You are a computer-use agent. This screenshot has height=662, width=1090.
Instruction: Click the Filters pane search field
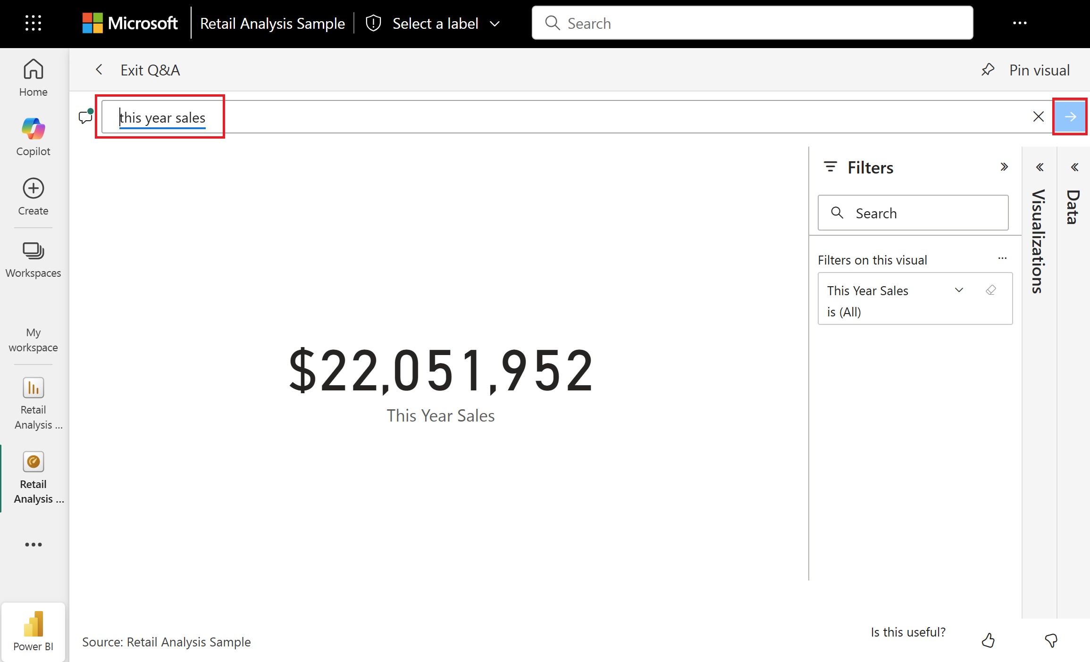pos(913,213)
